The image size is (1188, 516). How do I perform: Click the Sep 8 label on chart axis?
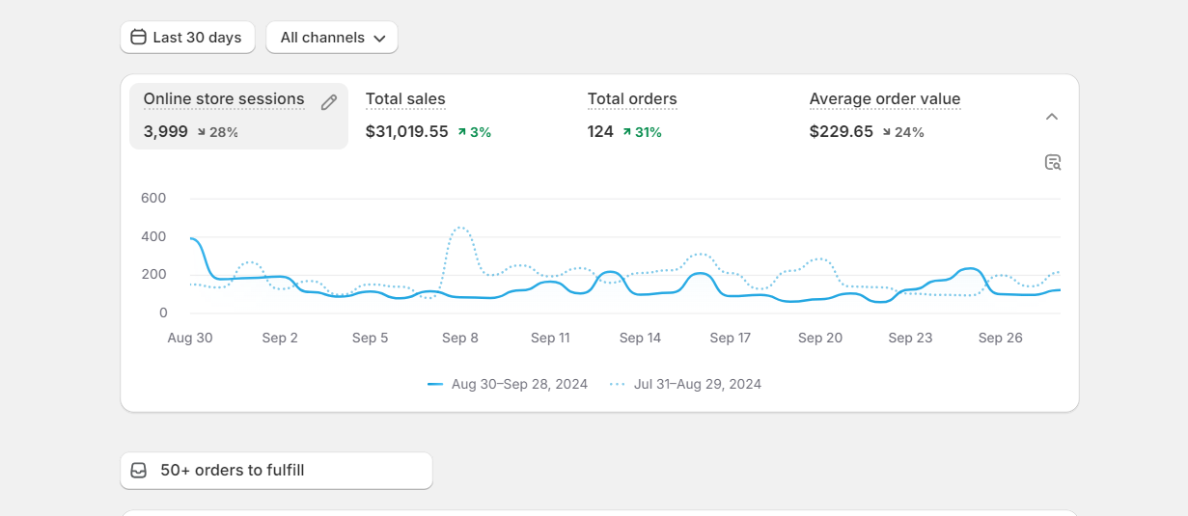pyautogui.click(x=460, y=338)
